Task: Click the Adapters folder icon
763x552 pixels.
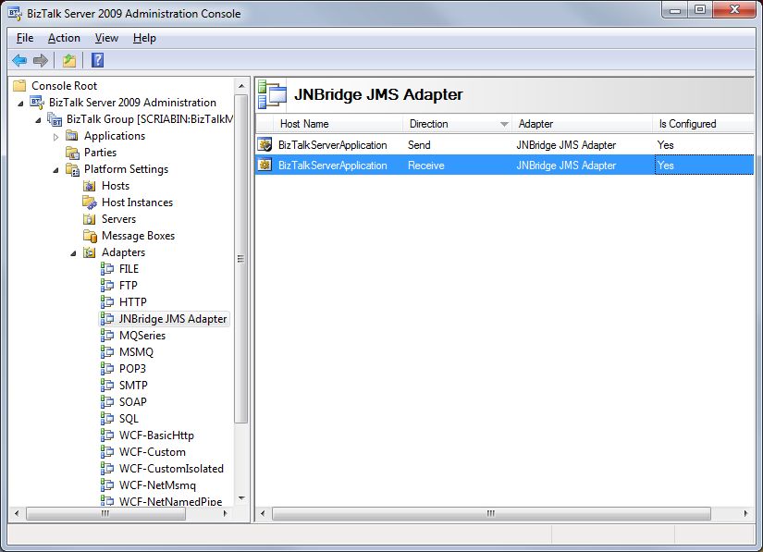Action: pyautogui.click(x=90, y=252)
